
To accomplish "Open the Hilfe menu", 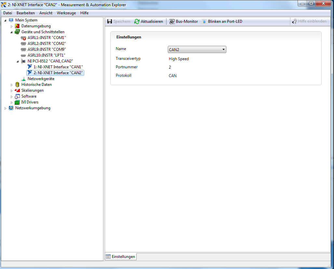I will [84, 13].
